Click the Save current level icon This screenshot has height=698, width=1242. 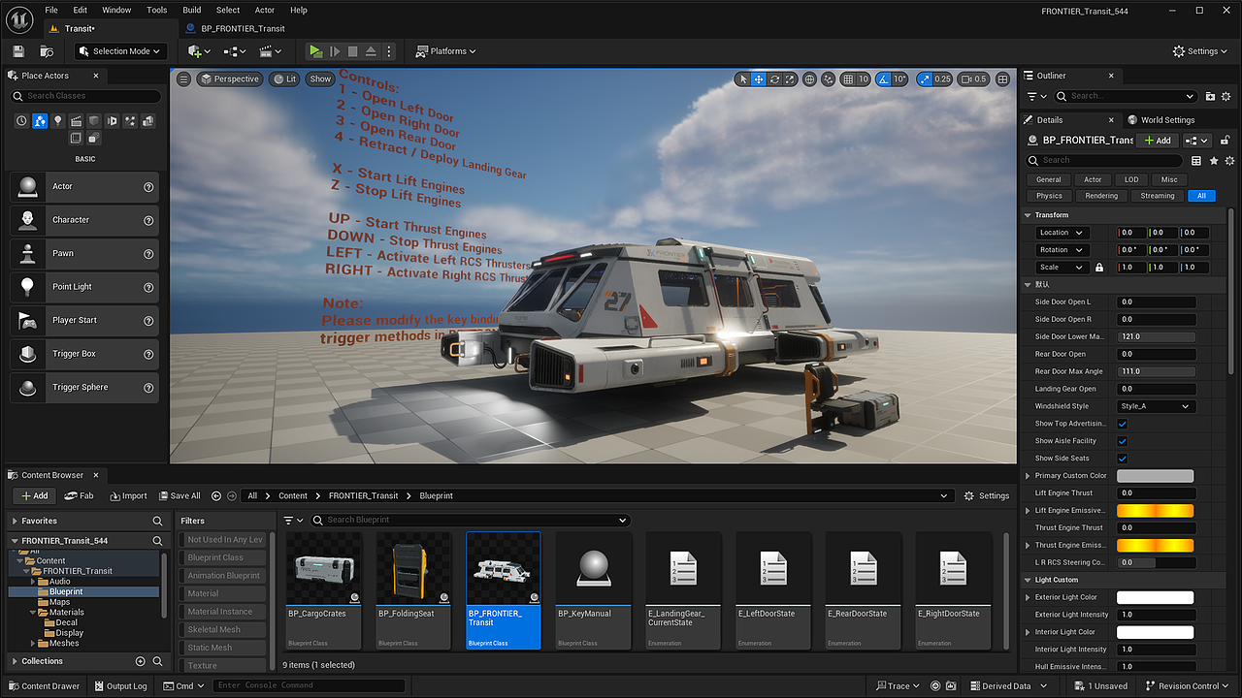[18, 51]
